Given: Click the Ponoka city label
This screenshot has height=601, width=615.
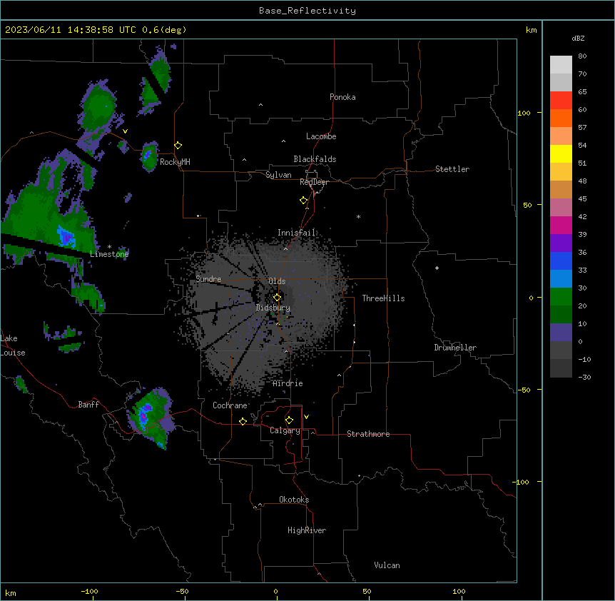Looking at the screenshot, I should (x=342, y=97).
